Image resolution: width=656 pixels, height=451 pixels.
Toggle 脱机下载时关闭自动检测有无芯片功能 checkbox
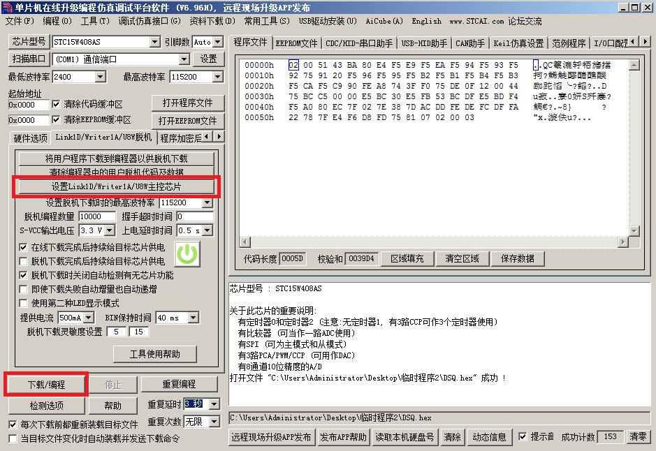click(24, 275)
